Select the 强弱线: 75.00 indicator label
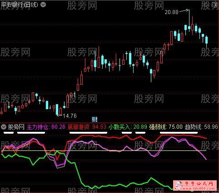Screen dimensions: 219x193 pos(166,127)
